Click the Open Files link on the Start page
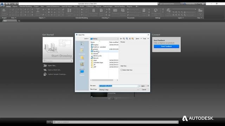The width and height of the screenshot is (225, 126). (x=52, y=65)
